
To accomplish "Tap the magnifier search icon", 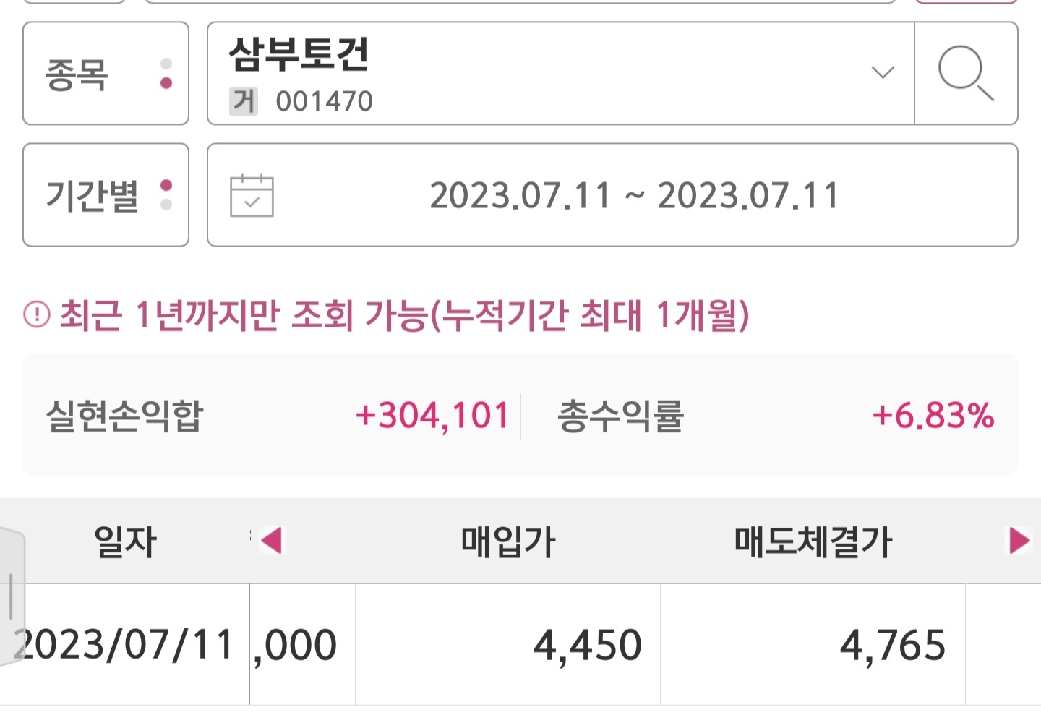I will (966, 73).
